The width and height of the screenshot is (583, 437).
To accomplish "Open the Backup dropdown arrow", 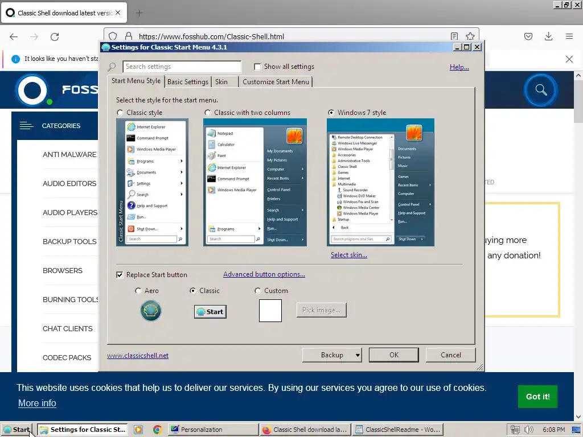I will 358,355.
